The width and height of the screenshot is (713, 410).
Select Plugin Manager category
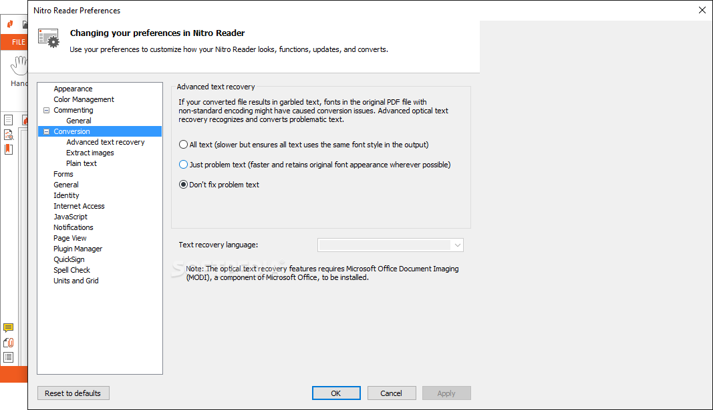[x=78, y=249]
